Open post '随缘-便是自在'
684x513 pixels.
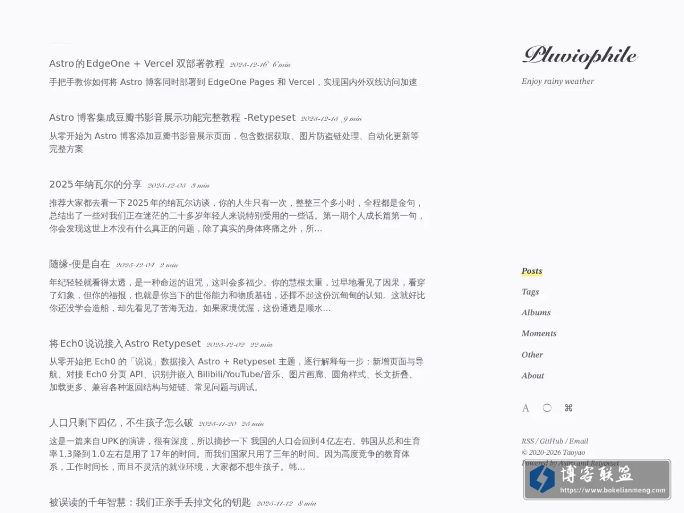[79, 264]
